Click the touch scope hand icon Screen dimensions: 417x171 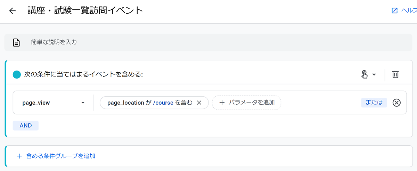coord(365,74)
